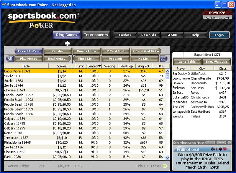The width and height of the screenshot is (236, 173).
Task: Select the Pebble Beach 11297 table
Action: click(84, 95)
